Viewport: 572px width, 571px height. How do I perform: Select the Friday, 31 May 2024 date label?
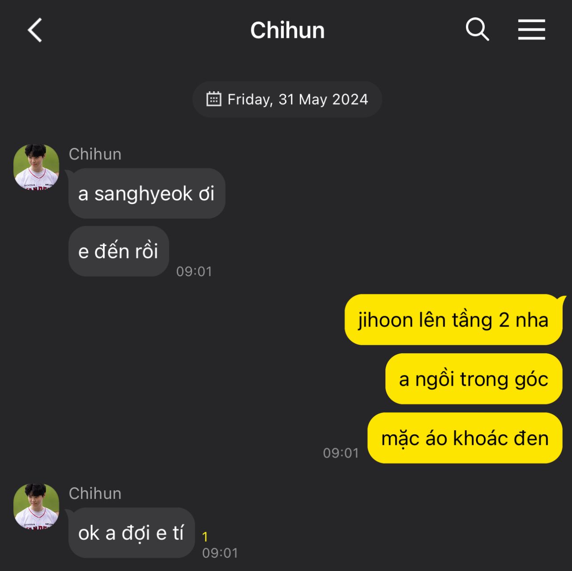(x=298, y=99)
